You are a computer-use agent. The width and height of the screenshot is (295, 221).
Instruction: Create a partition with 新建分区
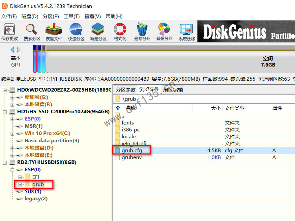coord(98,32)
